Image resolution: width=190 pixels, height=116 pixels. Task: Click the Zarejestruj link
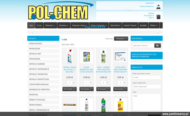pos(150,6)
